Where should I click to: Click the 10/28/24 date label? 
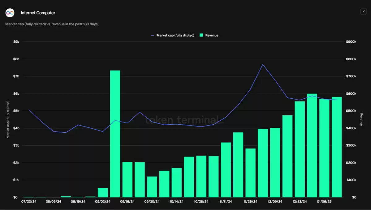coord(201,201)
